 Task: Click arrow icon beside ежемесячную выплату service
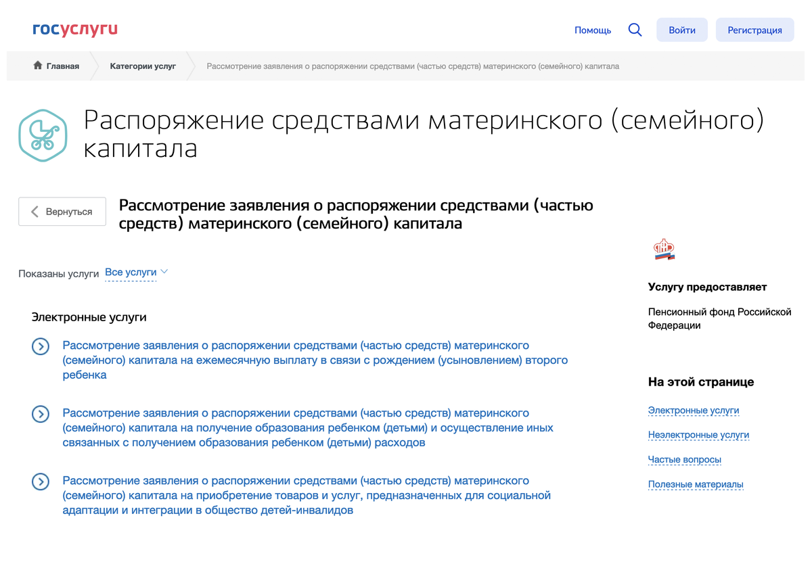(x=41, y=346)
